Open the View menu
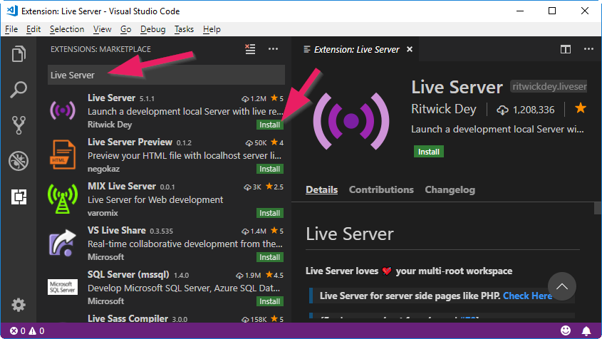The width and height of the screenshot is (602, 339). [102, 29]
